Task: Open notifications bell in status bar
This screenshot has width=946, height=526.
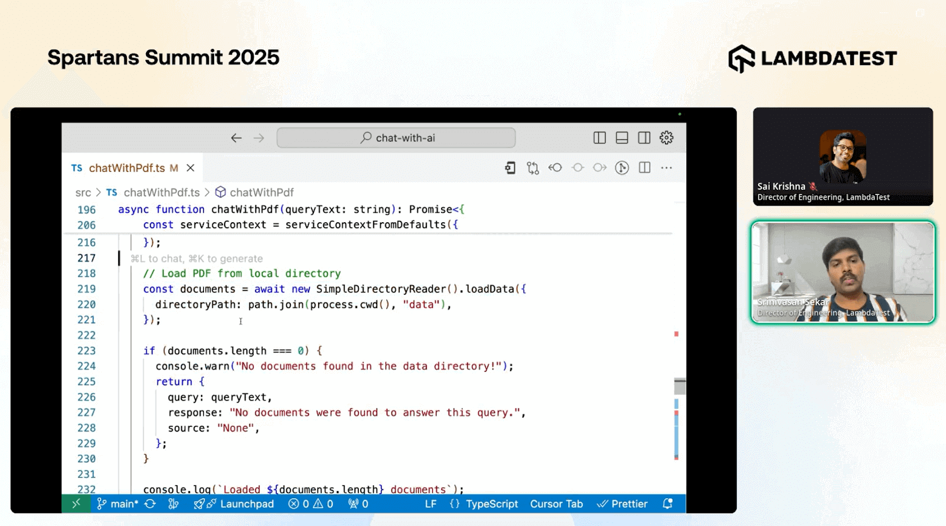Action: (668, 504)
